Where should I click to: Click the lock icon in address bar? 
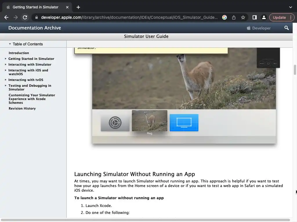pyautogui.click(x=37, y=17)
